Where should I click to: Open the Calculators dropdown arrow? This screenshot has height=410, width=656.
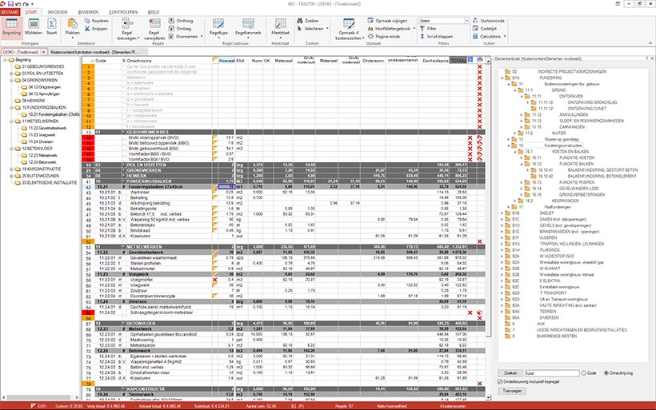click(x=505, y=36)
